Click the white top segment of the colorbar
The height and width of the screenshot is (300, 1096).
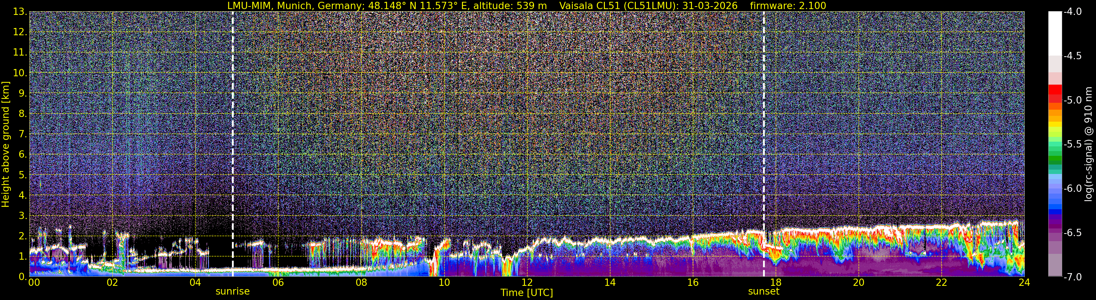click(1055, 33)
